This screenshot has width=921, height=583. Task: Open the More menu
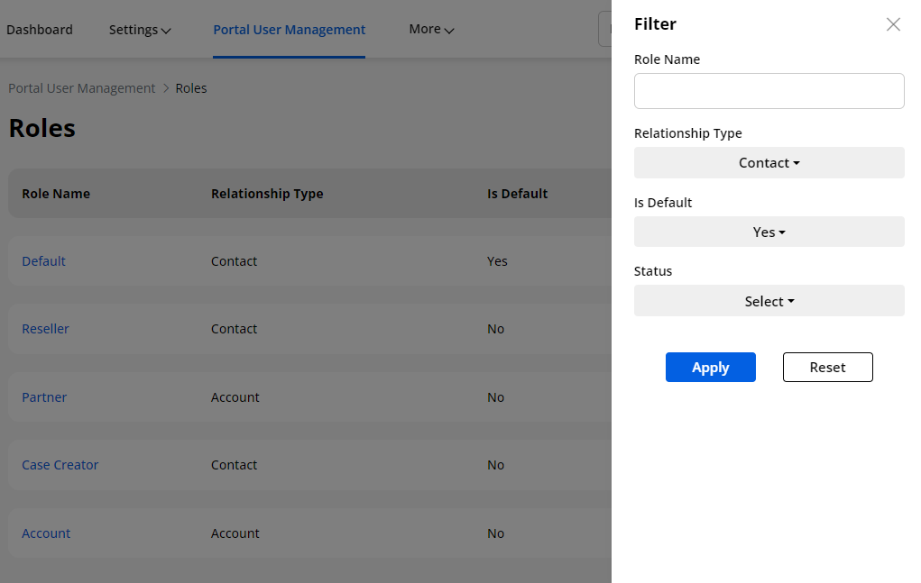[431, 30]
